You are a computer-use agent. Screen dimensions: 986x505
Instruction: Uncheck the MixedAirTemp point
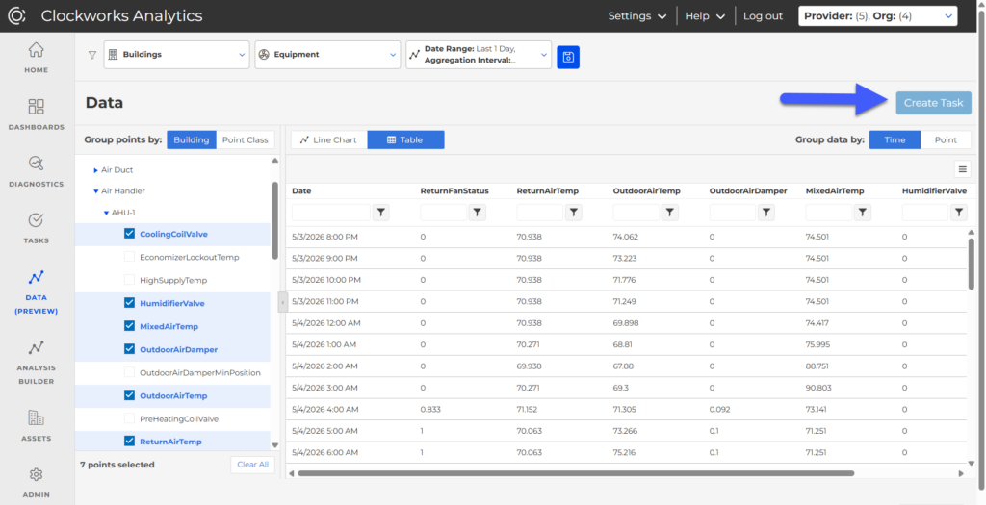(130, 326)
